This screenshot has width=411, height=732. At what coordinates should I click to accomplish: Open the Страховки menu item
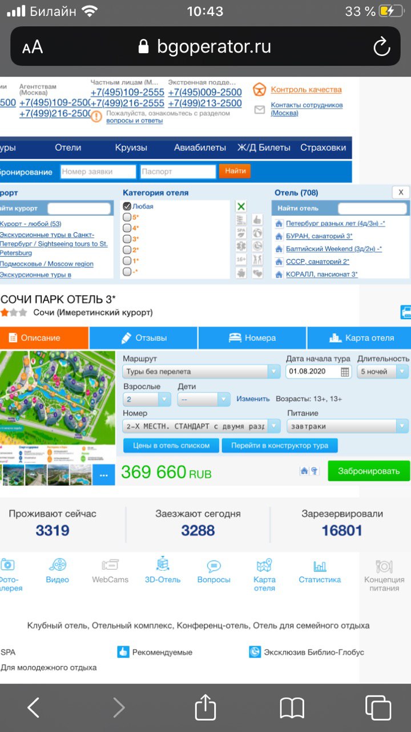(323, 148)
